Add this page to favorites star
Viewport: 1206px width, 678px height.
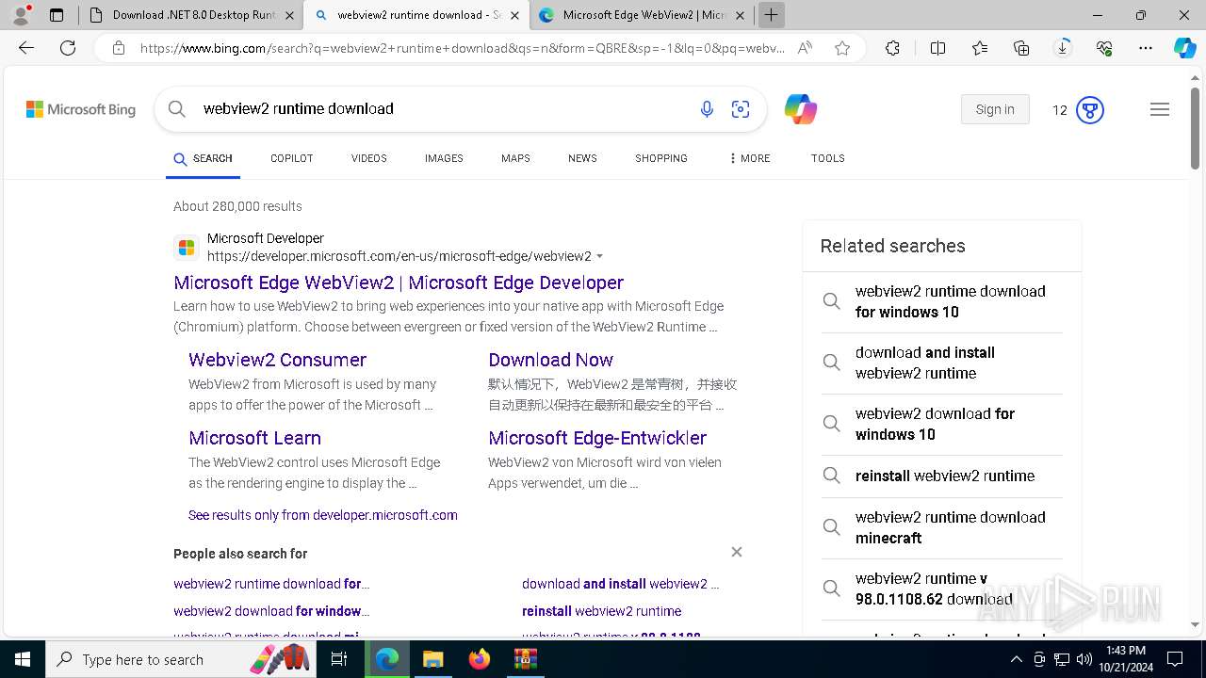[842, 48]
